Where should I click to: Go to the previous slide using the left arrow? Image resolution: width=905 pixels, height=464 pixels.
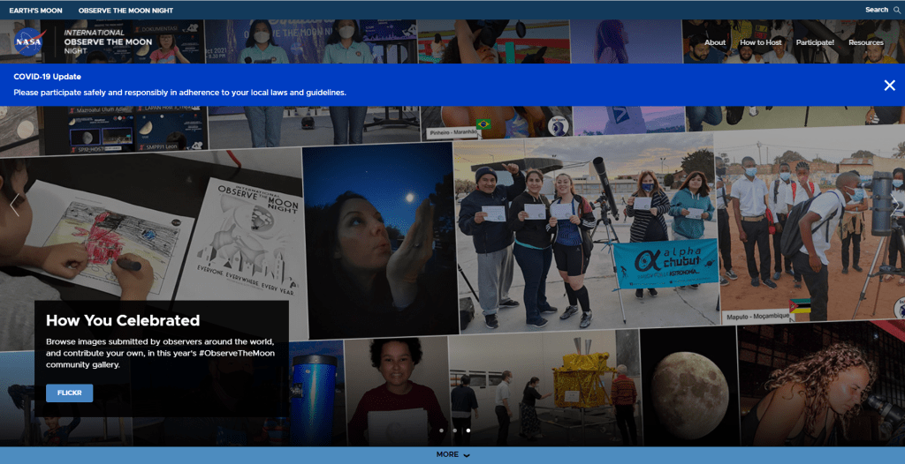click(x=14, y=206)
